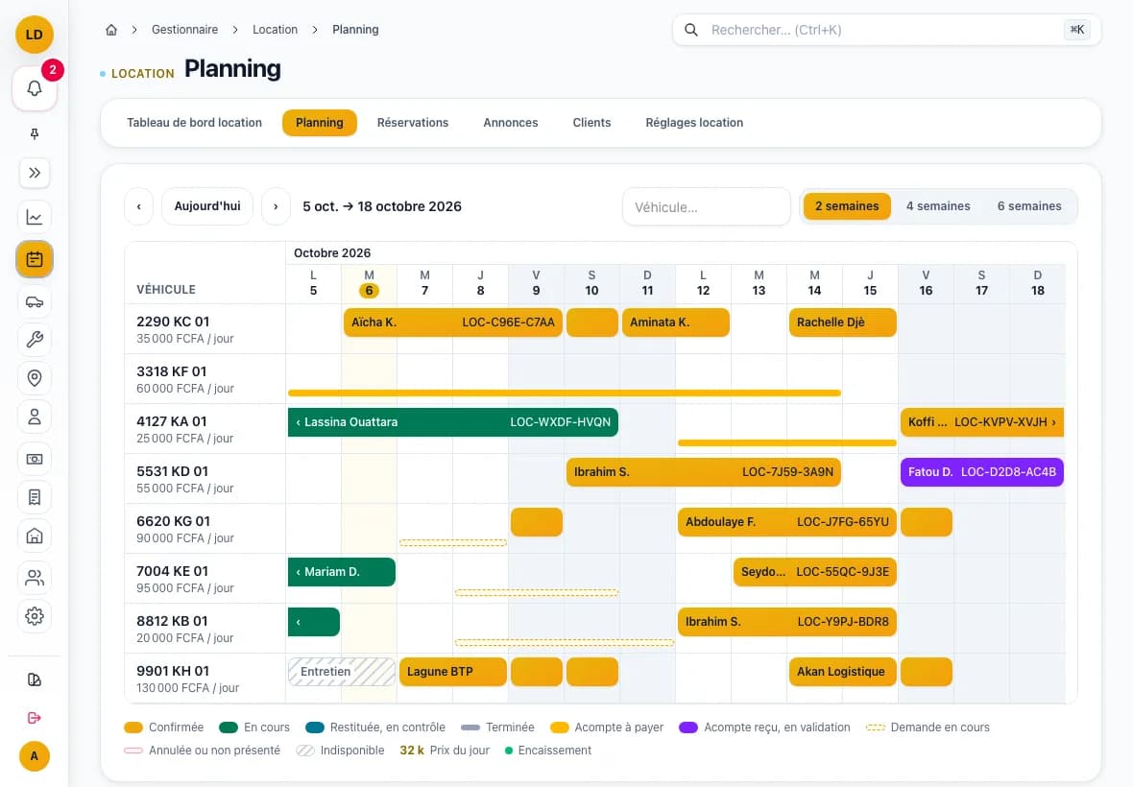The width and height of the screenshot is (1133, 787).
Task: Click the Location breadcrumb link
Action: point(276,30)
